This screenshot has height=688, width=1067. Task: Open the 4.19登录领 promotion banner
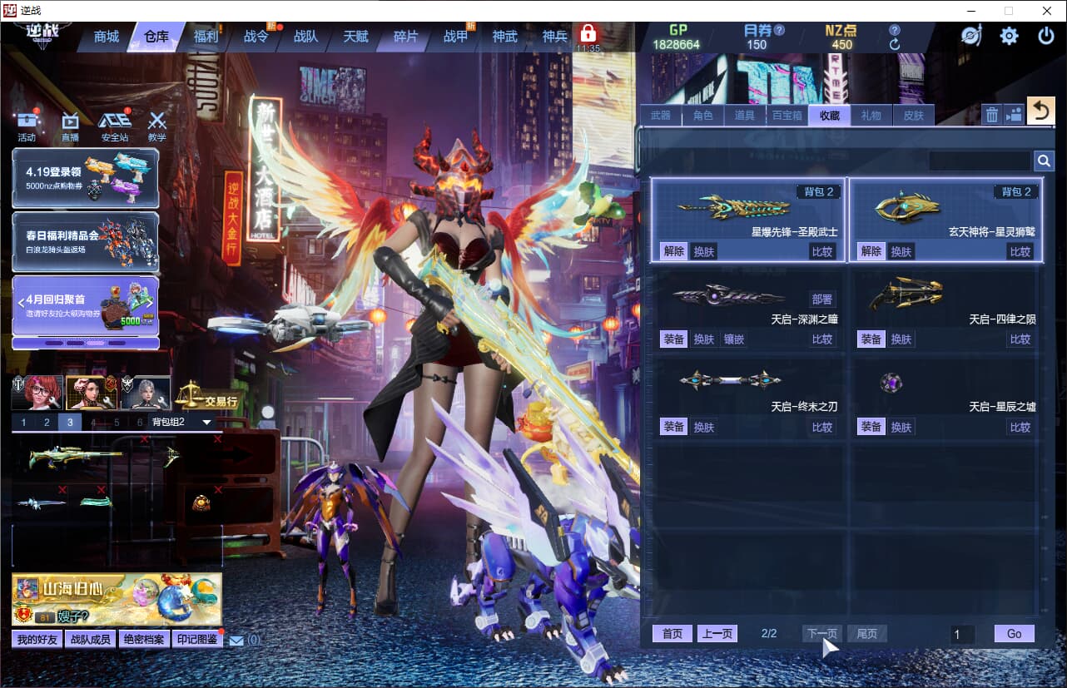[86, 178]
